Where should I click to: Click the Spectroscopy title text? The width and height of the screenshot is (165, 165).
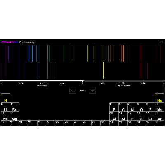[27, 42]
